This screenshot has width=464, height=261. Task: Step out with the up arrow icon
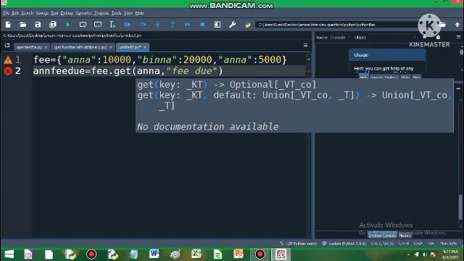tap(173, 25)
